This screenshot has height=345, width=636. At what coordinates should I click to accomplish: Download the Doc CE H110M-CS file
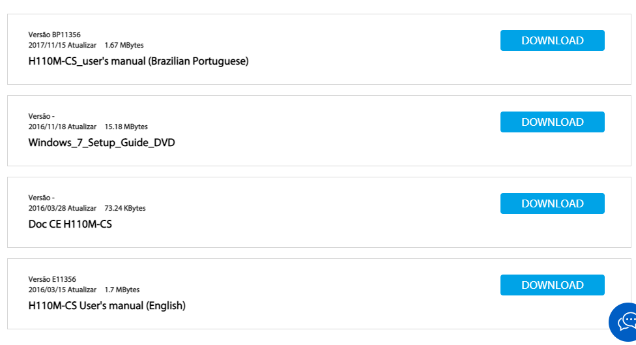pos(552,203)
